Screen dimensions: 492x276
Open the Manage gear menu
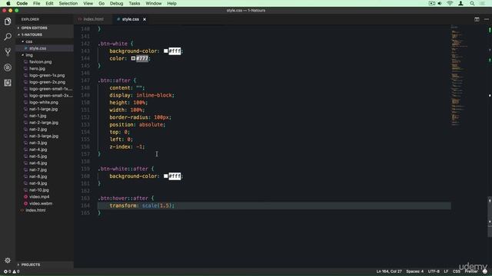tap(8, 261)
